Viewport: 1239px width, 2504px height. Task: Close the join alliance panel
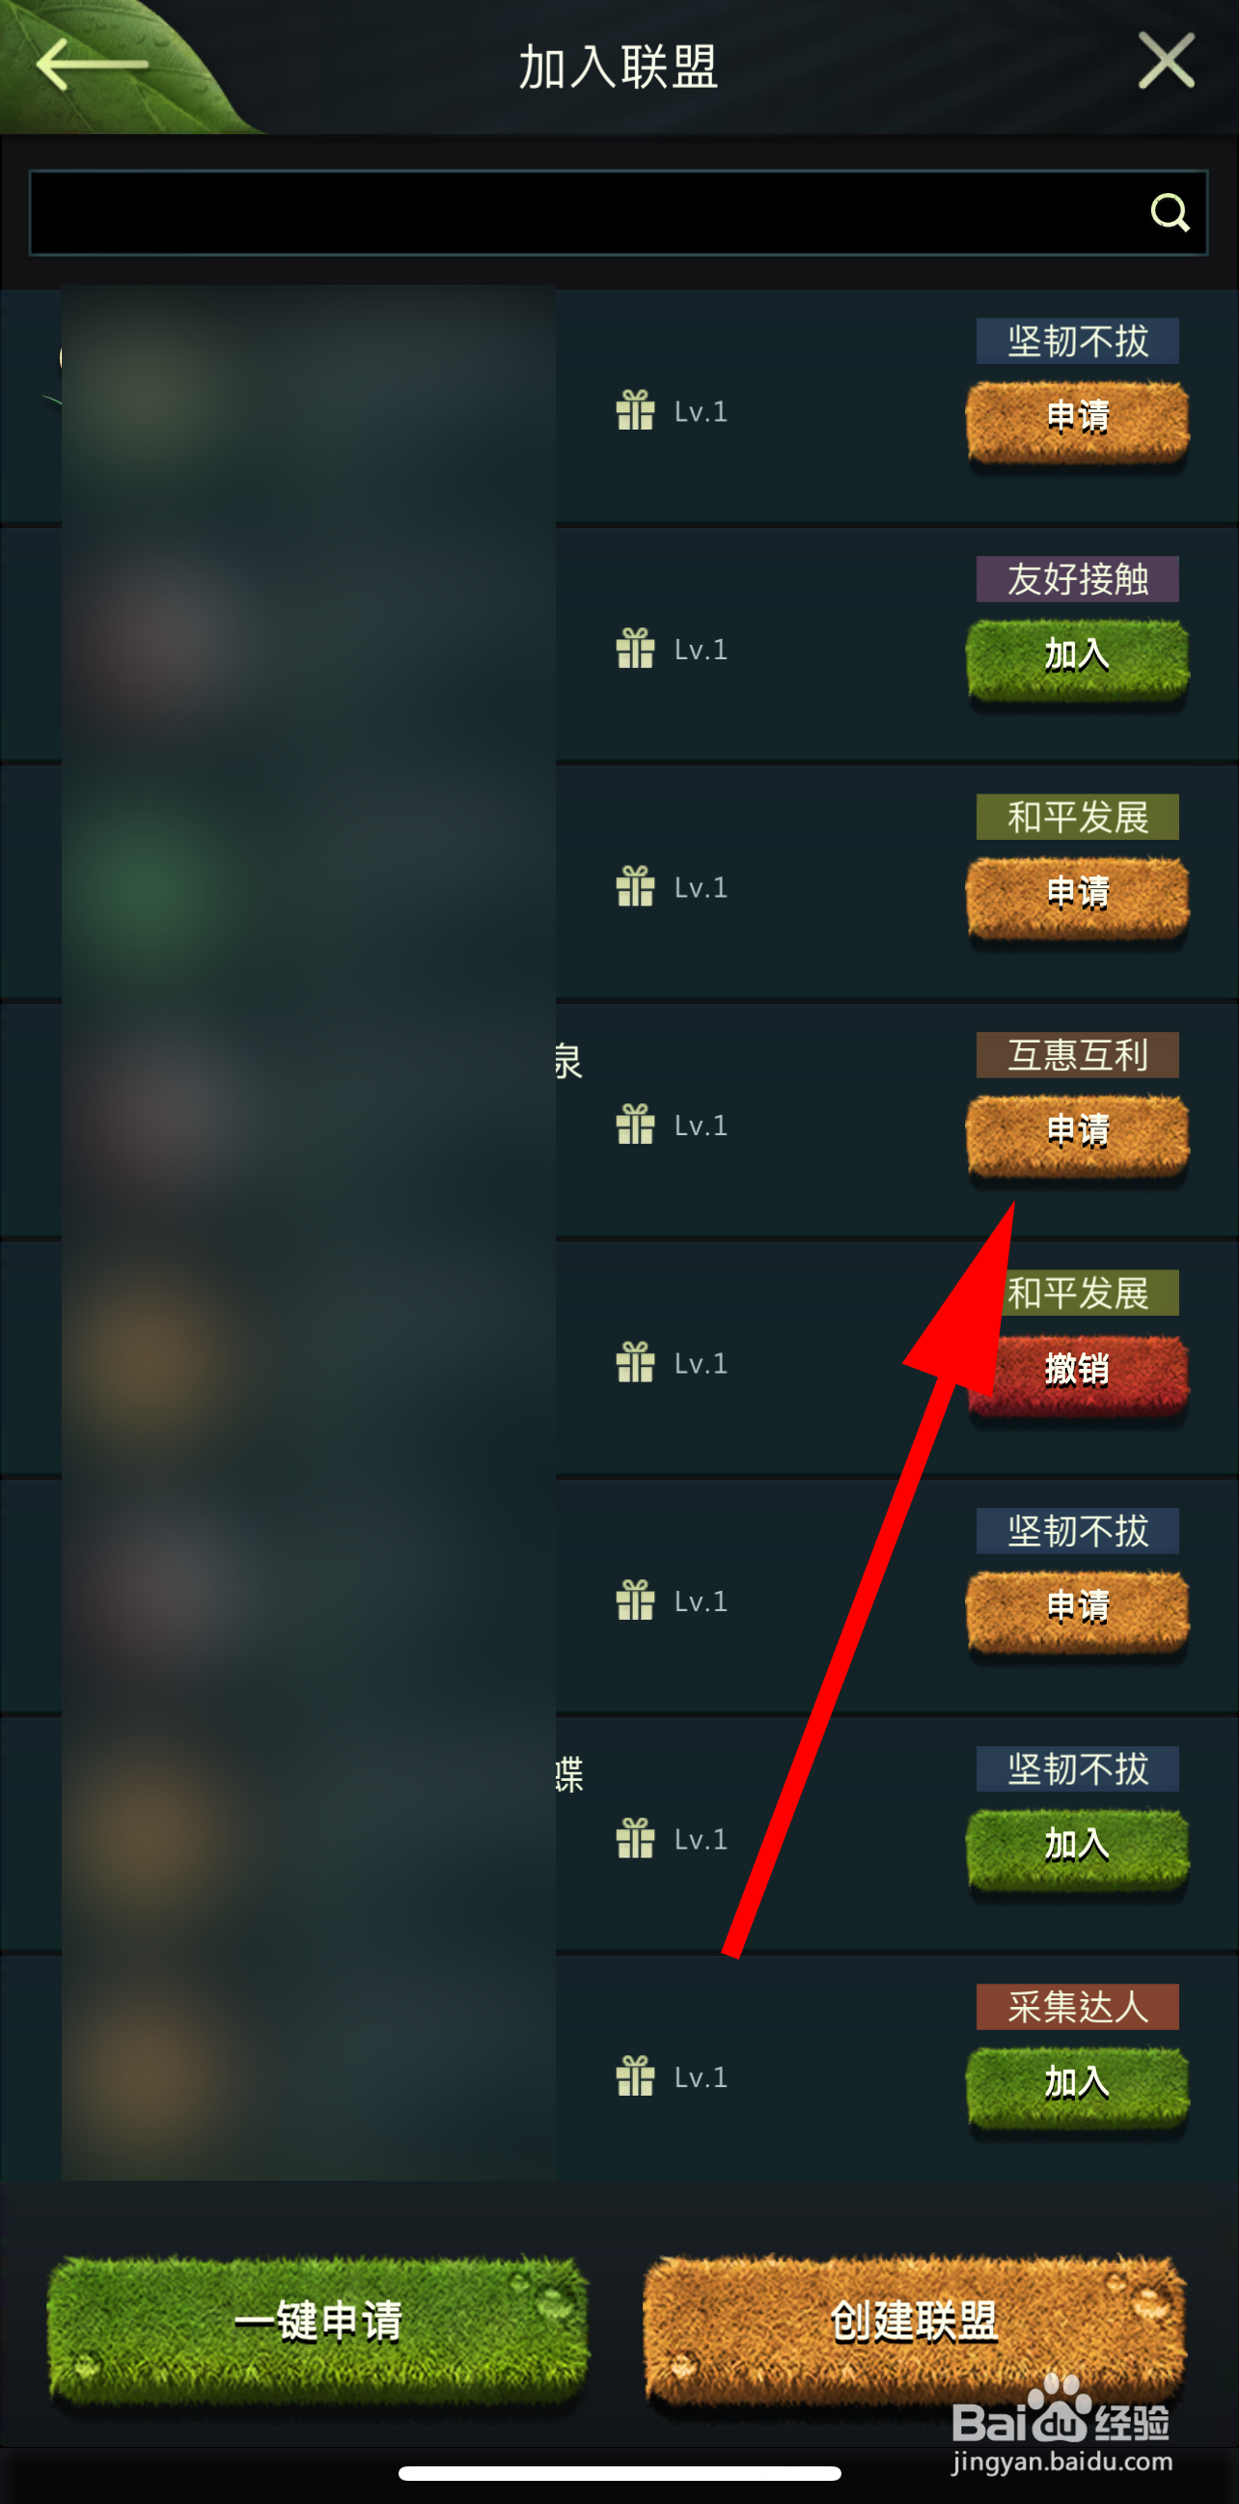pos(1166,60)
